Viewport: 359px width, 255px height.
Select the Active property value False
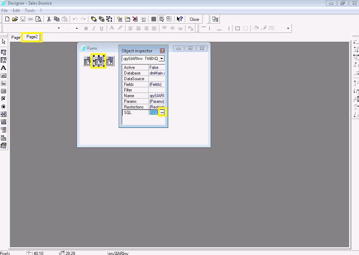coord(157,67)
